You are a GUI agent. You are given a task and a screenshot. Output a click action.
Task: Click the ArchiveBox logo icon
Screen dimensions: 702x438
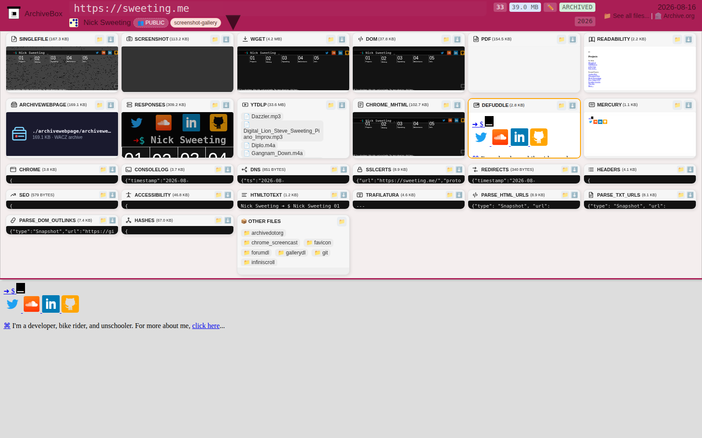[x=14, y=13]
